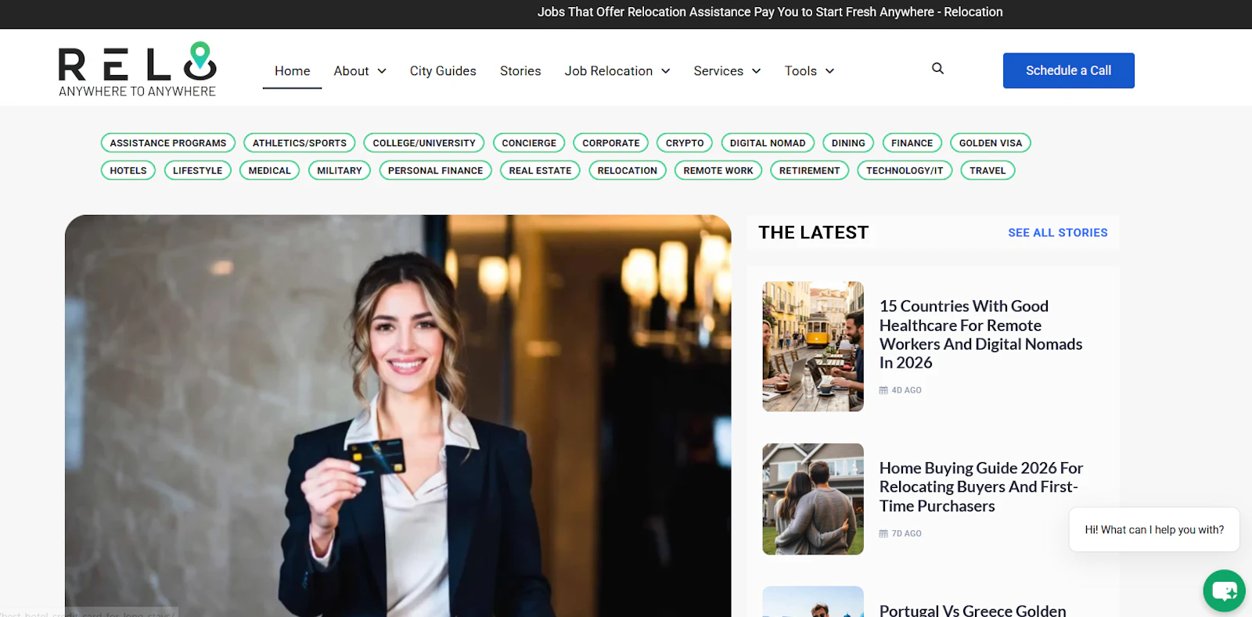
Task: Open the Services menu item
Action: (718, 71)
